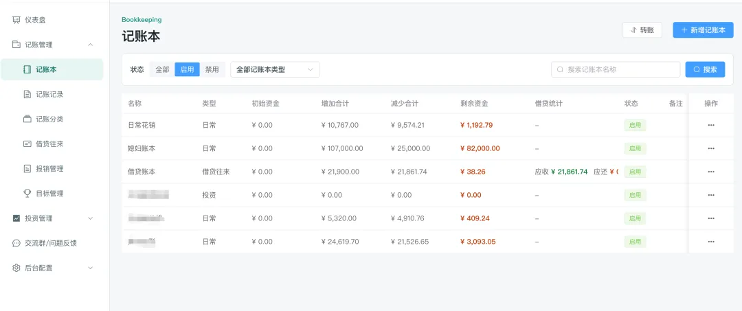Expand the 后台配置 menu chevron

coord(91,268)
